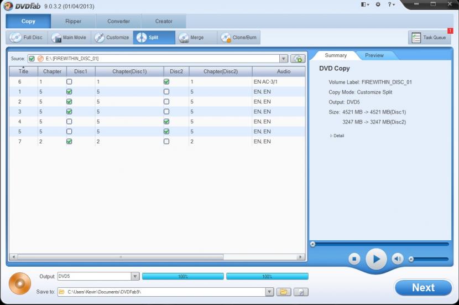This screenshot has width=459, height=305.
Task: Stop preview playback
Action: point(354,259)
